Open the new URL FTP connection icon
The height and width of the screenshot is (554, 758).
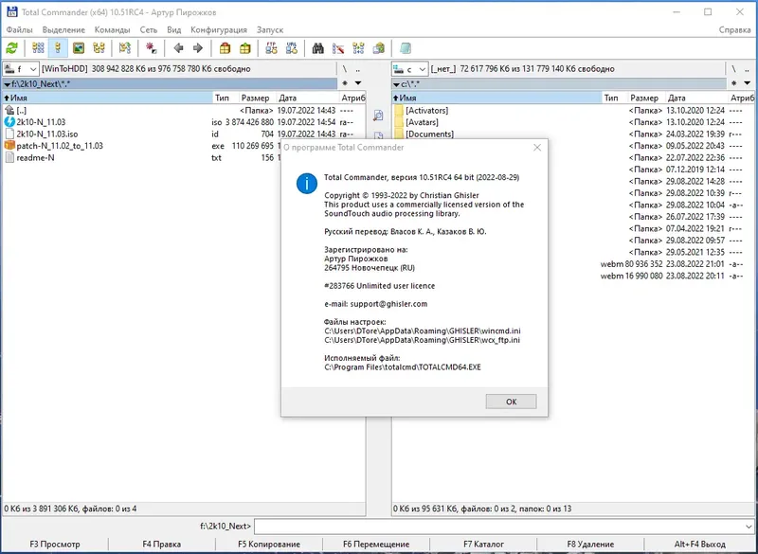(x=292, y=48)
